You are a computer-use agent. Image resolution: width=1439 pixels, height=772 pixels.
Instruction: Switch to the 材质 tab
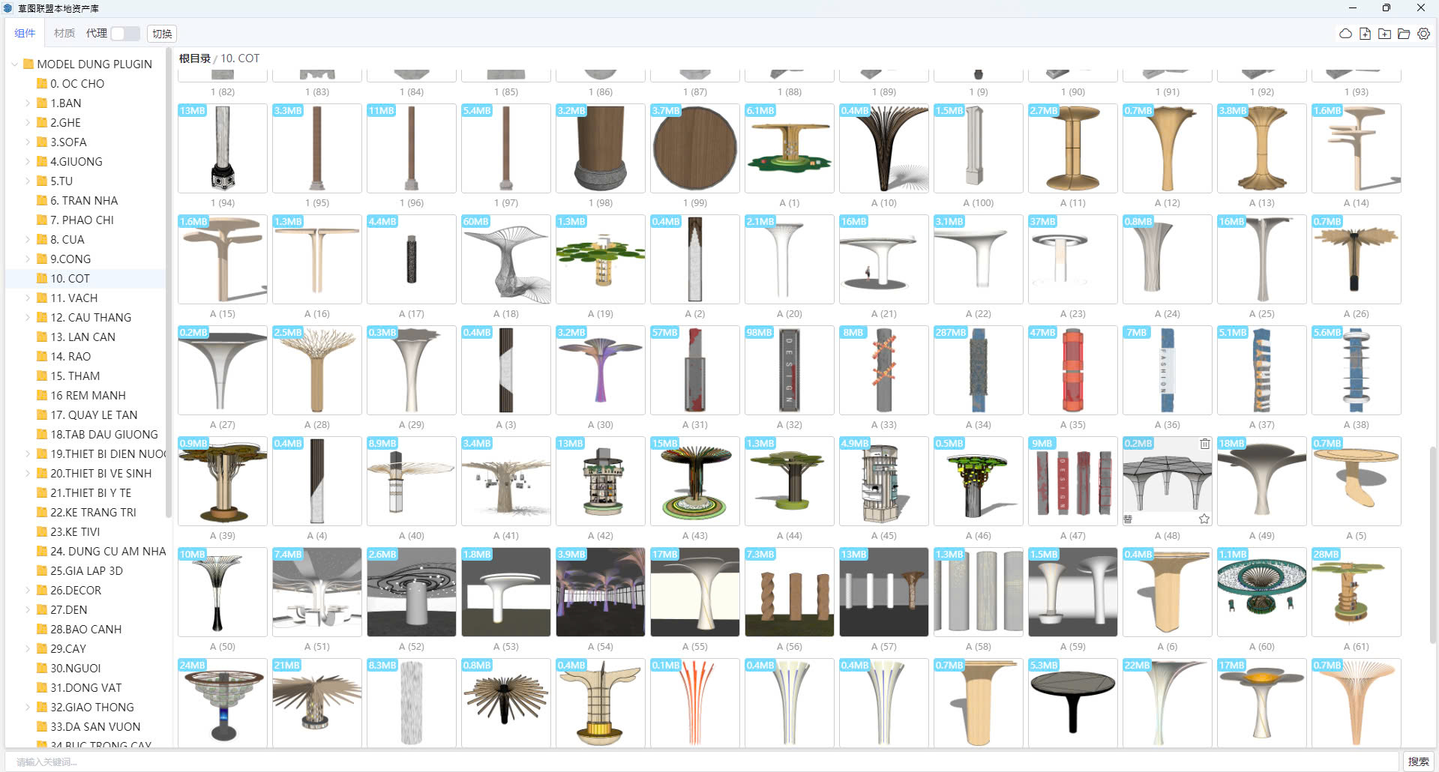[64, 34]
